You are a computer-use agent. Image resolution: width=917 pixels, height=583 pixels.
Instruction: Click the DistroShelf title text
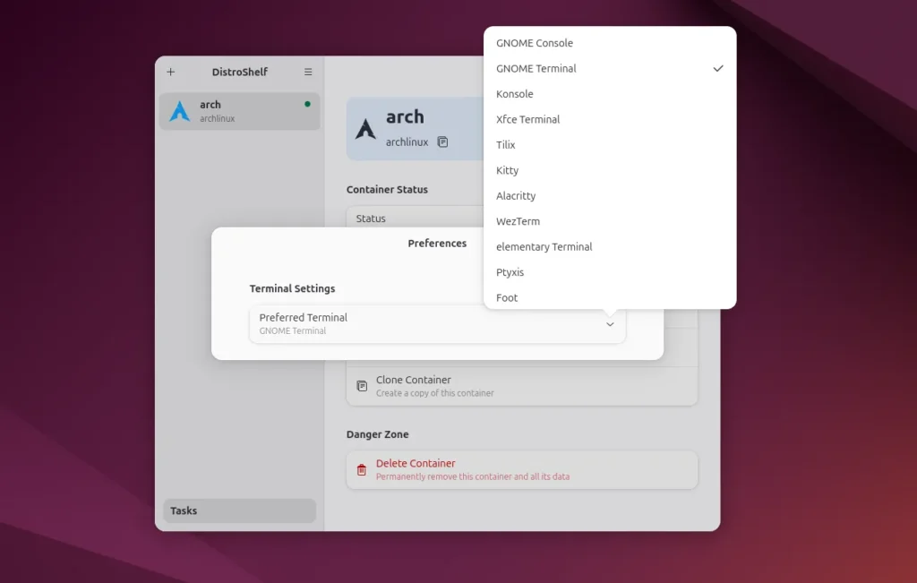pyautogui.click(x=240, y=72)
